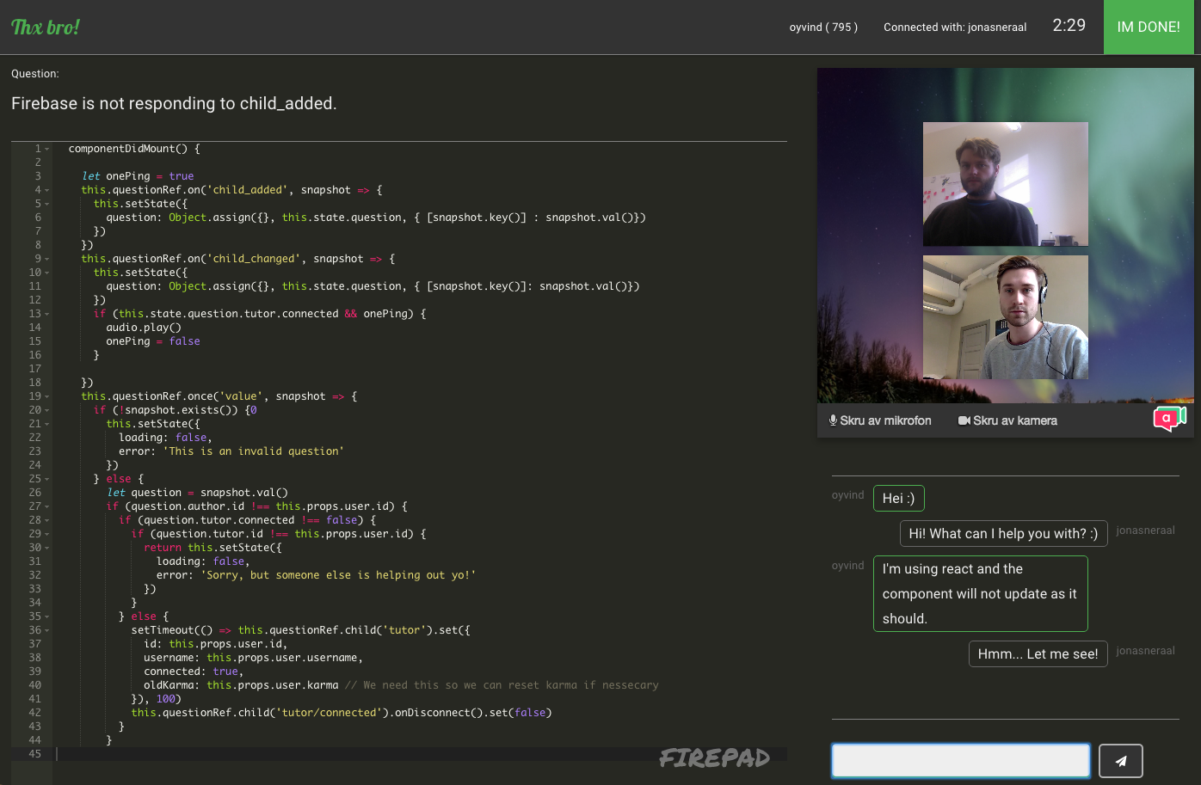
Task: Click the empty editor line 45
Action: [x=420, y=754]
